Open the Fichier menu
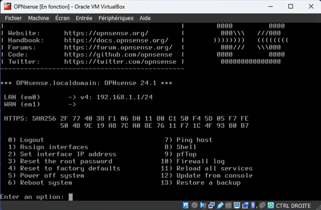The height and width of the screenshot is (210, 321). coord(13,18)
